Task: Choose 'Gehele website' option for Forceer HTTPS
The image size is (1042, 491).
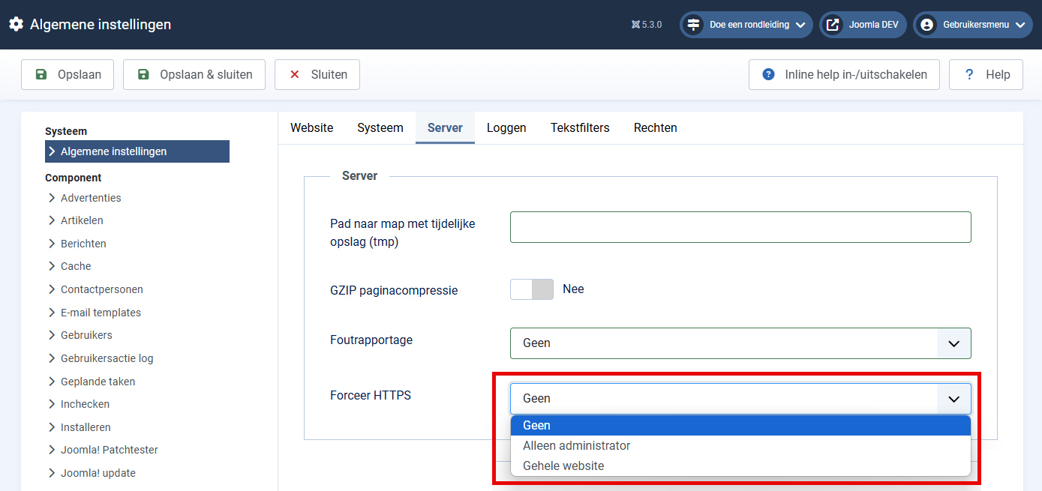Action: tap(563, 466)
